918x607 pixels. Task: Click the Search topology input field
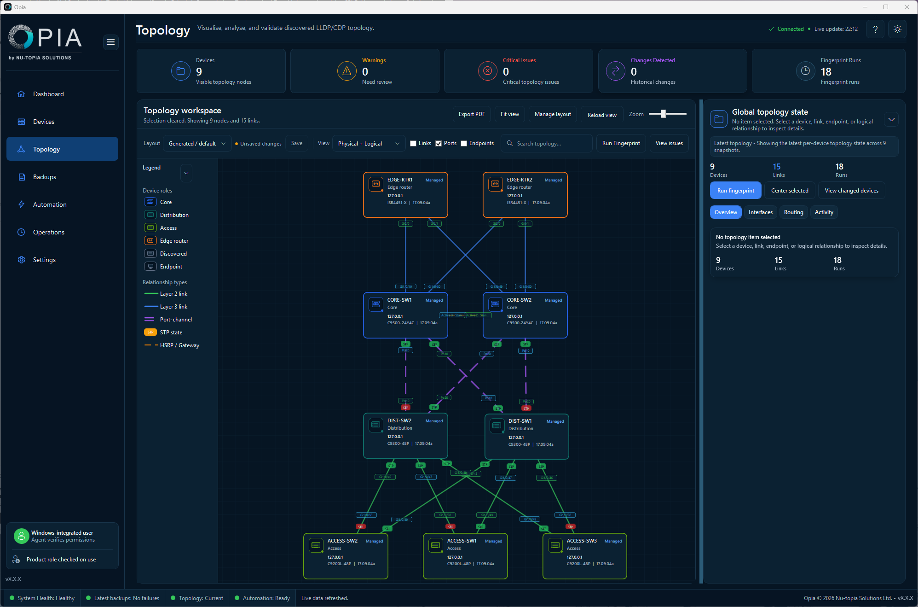[546, 144]
